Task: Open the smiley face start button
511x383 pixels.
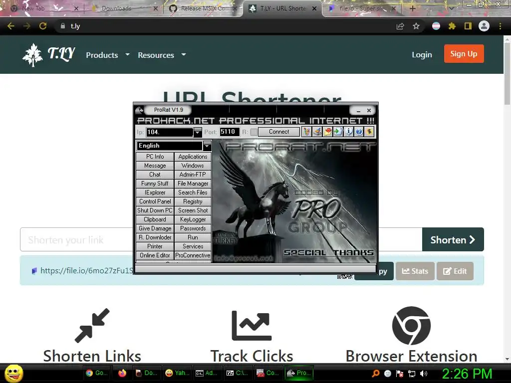Action: coord(13,373)
